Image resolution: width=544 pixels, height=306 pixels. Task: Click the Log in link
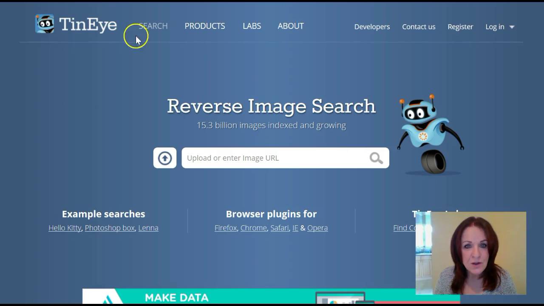click(495, 27)
